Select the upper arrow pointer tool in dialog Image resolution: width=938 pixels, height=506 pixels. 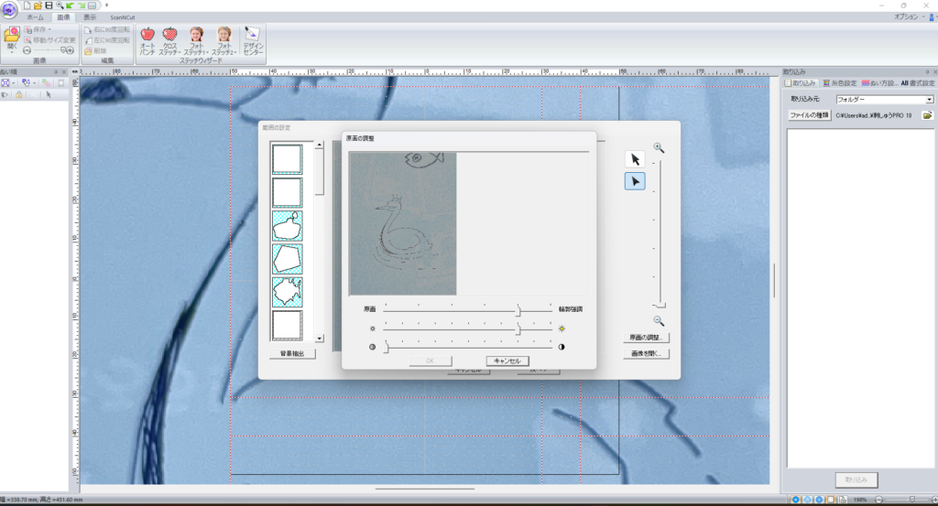634,159
